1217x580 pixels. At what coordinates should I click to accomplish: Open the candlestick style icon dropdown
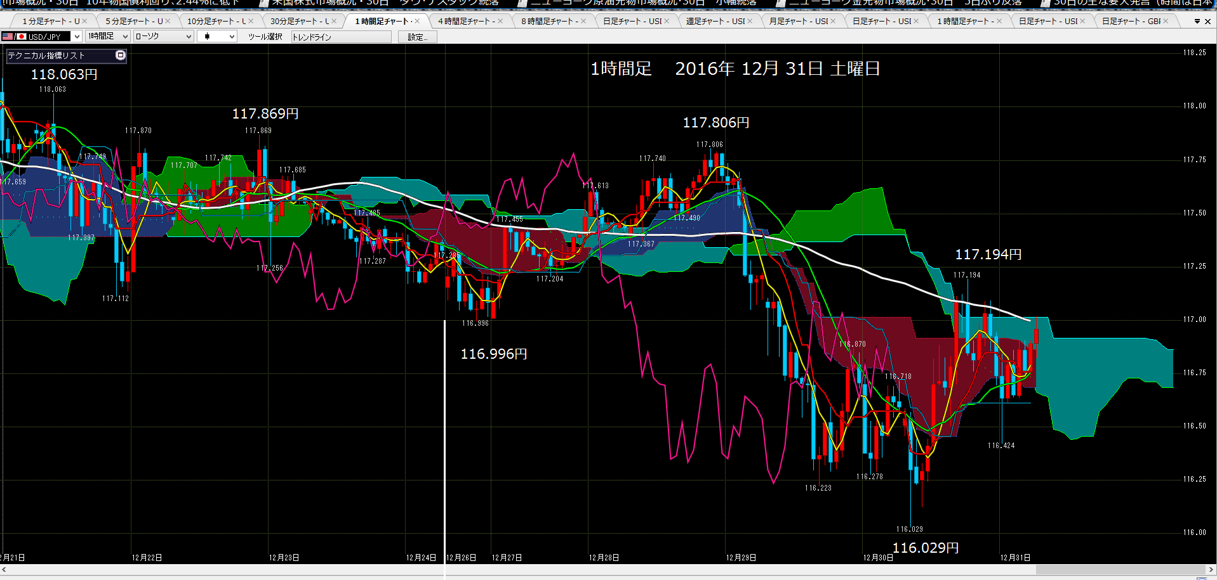pos(216,37)
